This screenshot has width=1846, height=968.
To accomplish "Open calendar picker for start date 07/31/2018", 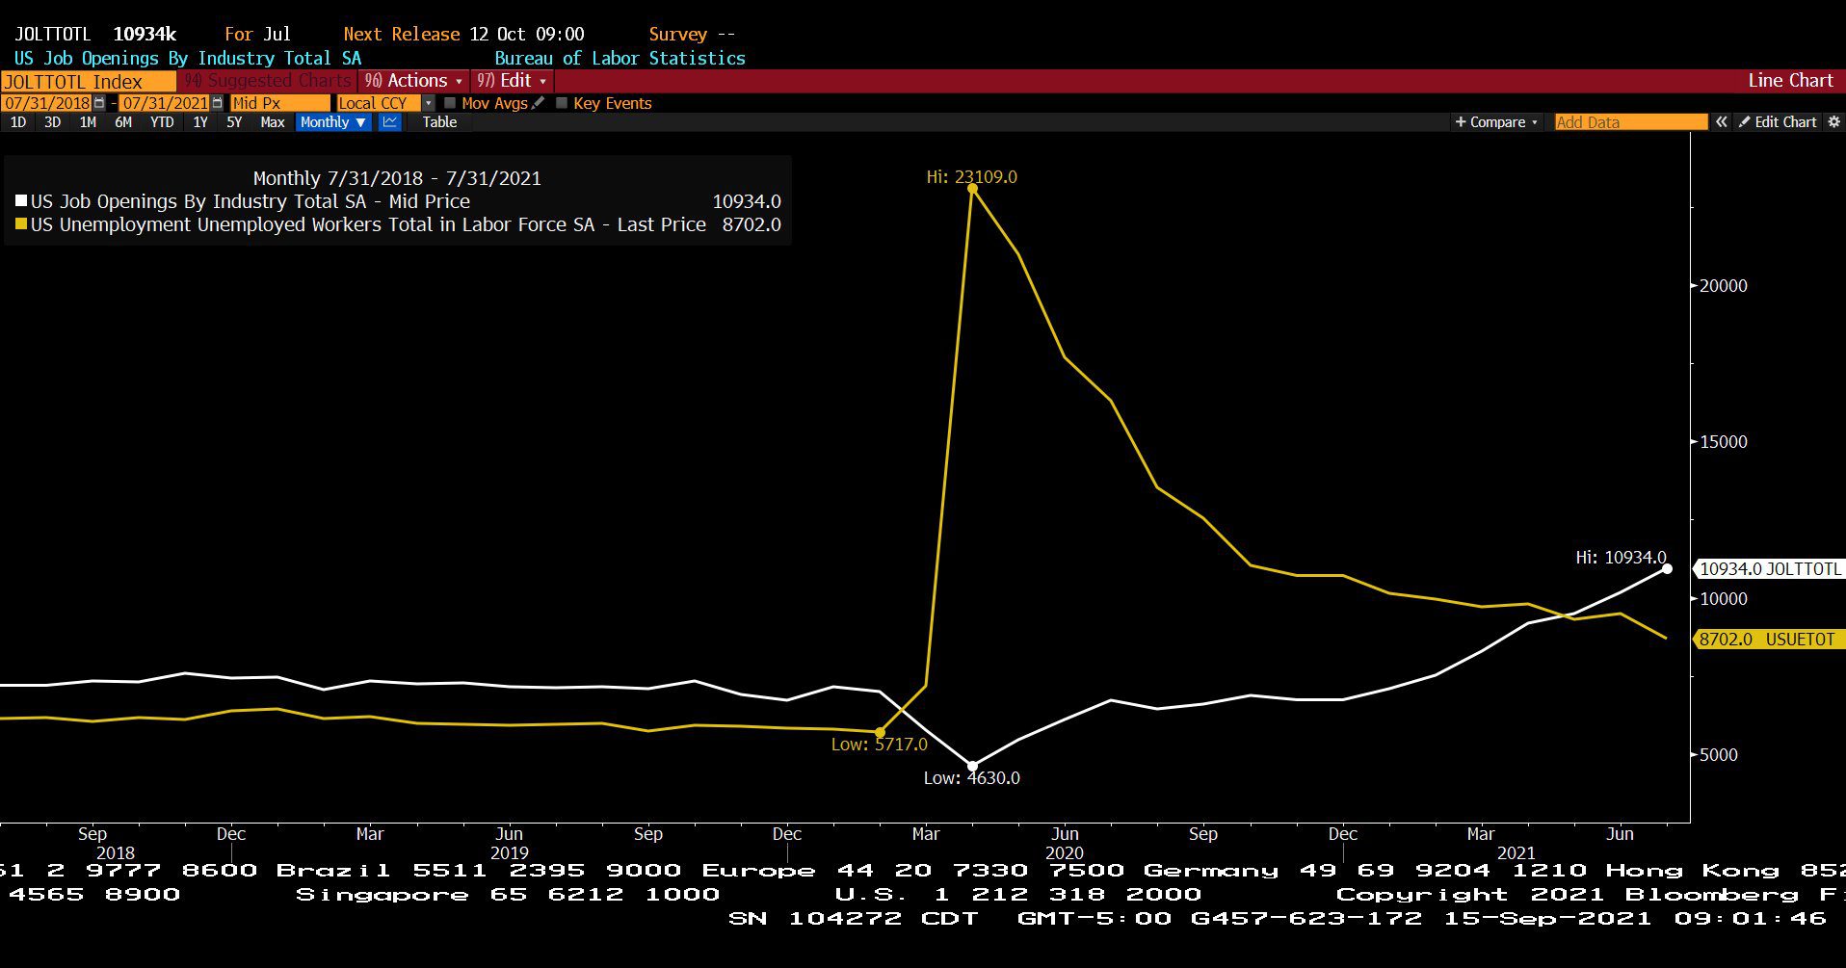I will coord(99,103).
